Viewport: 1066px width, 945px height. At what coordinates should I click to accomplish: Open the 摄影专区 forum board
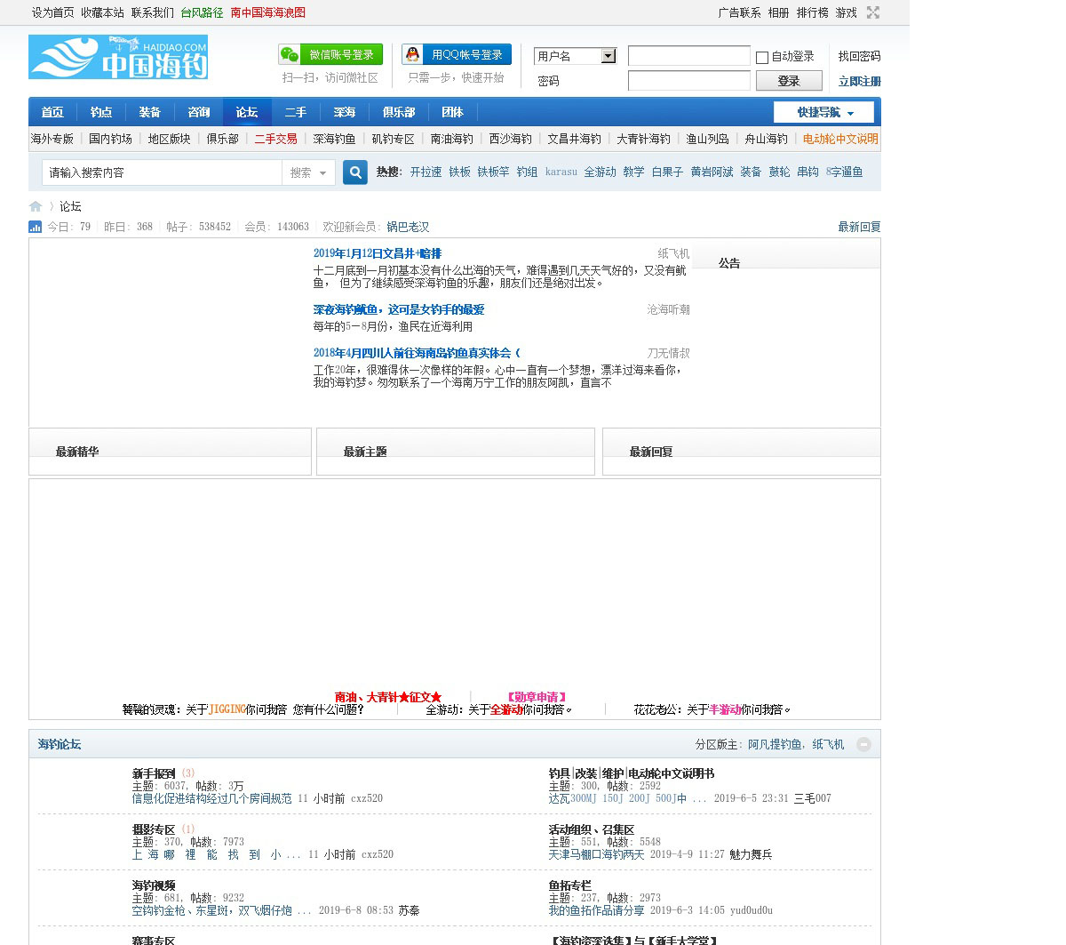point(154,829)
